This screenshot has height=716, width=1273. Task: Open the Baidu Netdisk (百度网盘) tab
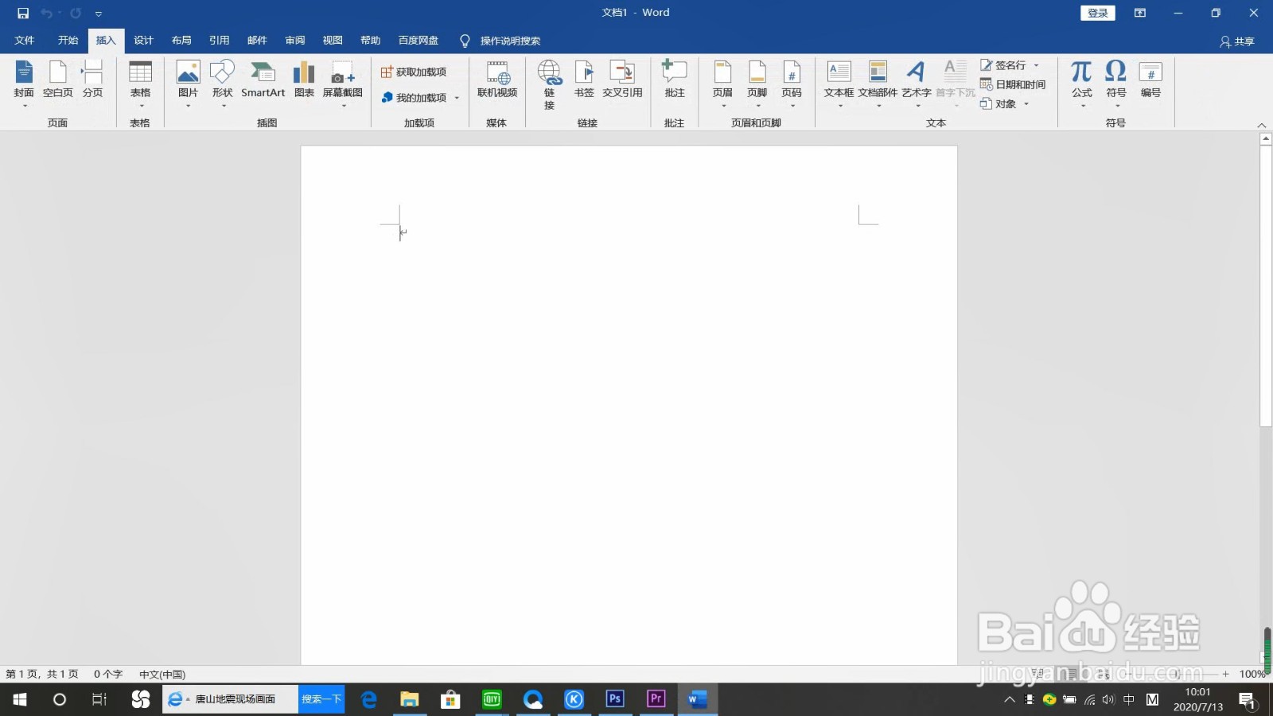click(418, 41)
